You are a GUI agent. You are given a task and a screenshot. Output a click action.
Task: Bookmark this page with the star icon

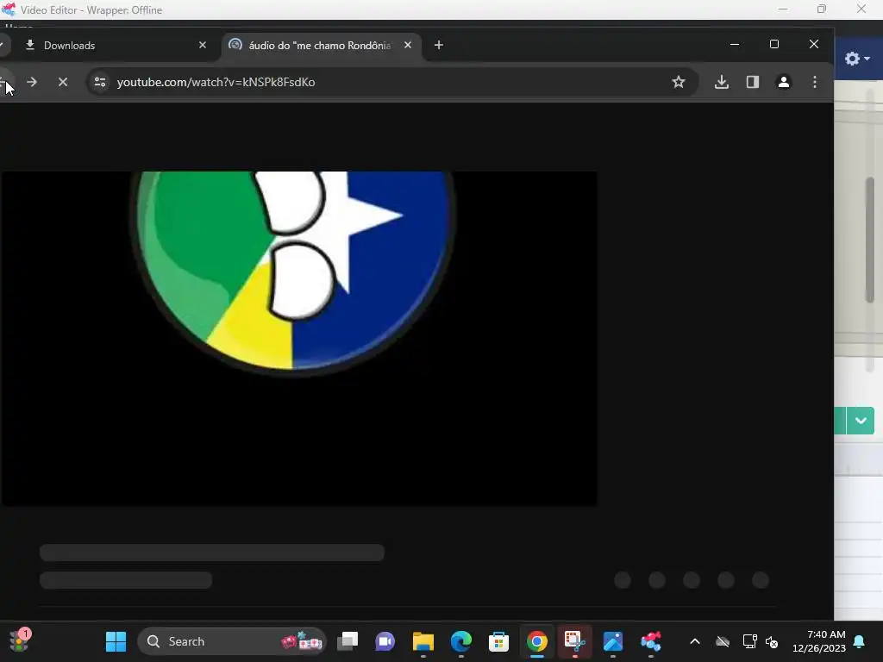[679, 82]
